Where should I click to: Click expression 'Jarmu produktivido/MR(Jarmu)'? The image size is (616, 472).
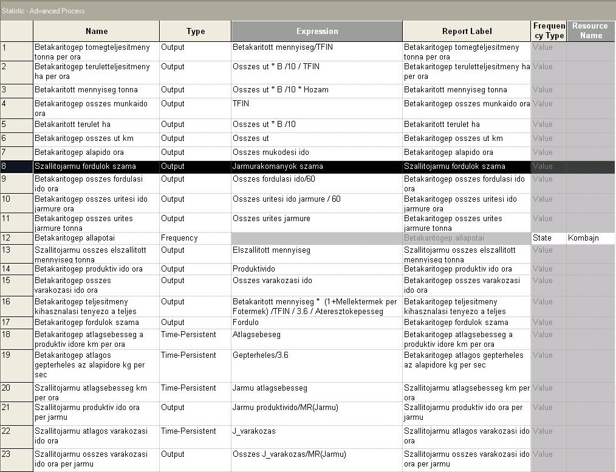(x=317, y=414)
